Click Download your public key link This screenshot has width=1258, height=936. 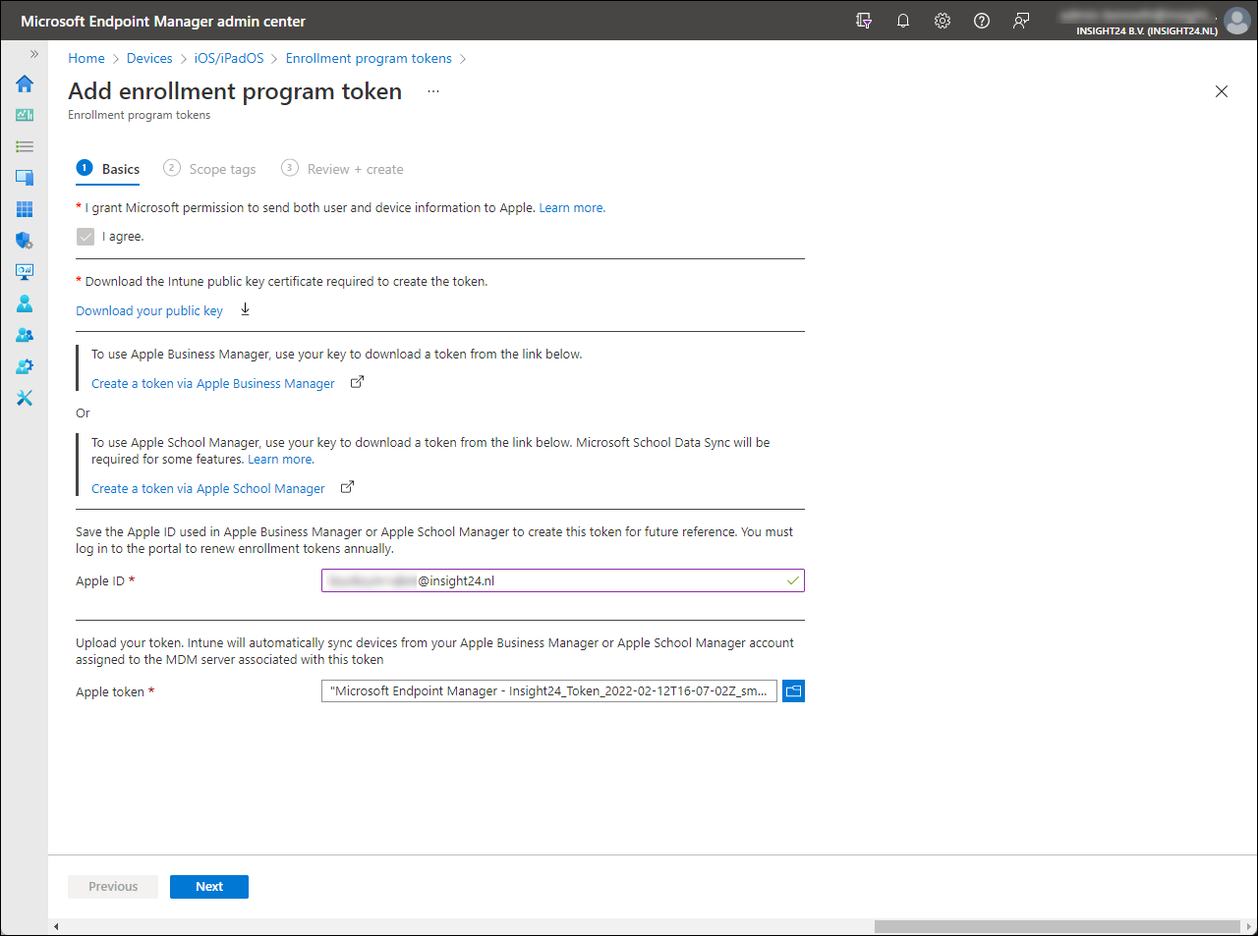149,310
